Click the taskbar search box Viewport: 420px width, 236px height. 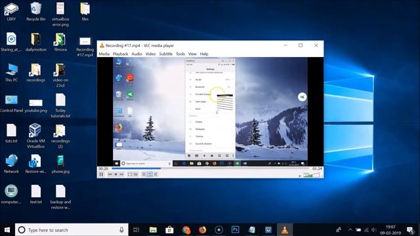point(72,230)
